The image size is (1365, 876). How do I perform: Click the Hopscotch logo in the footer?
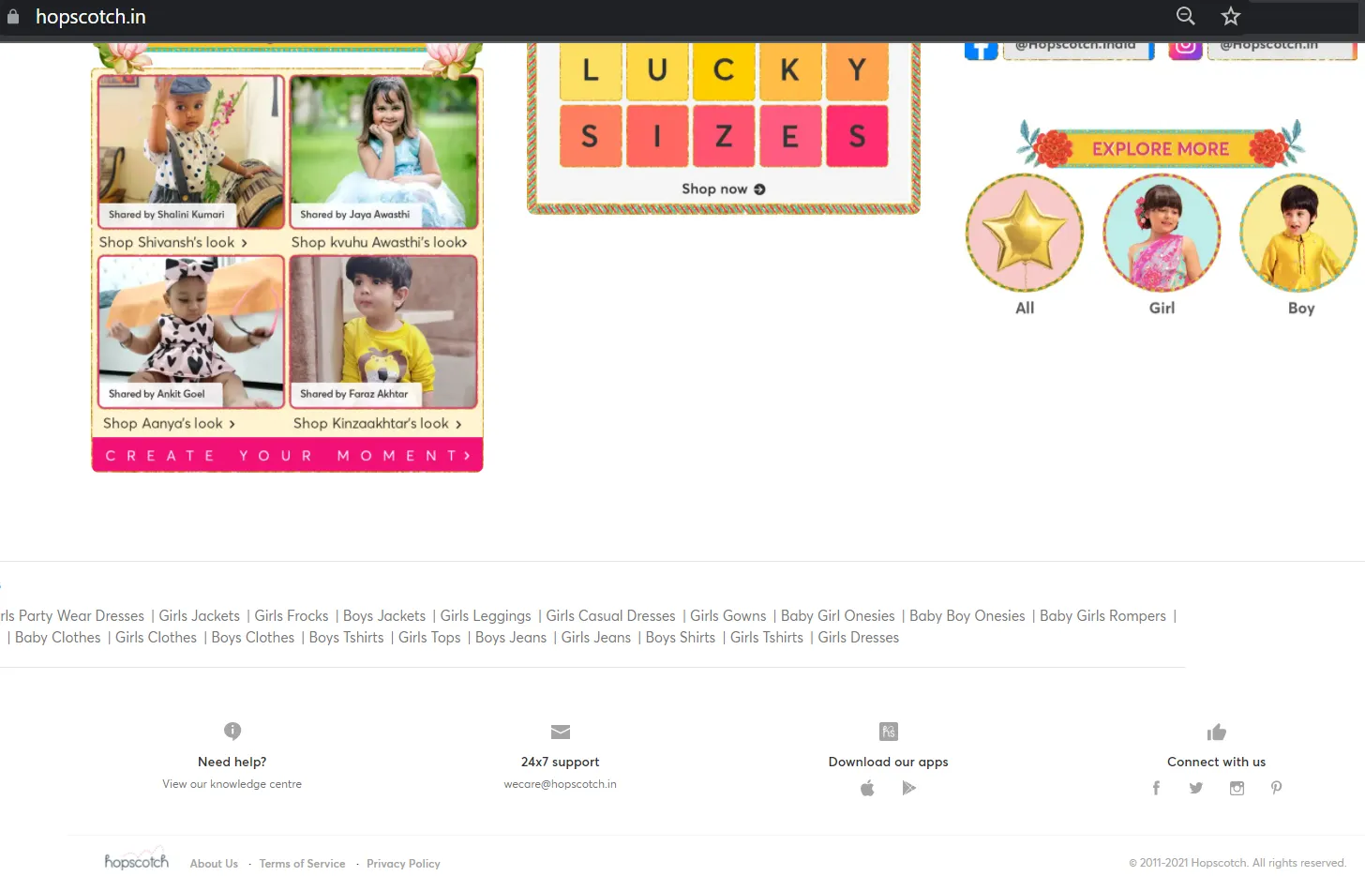[136, 861]
